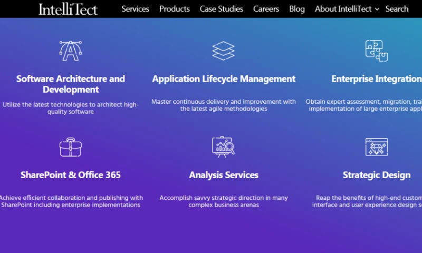Go to the Case Studies page
The width and height of the screenshot is (422, 253).
221,9
